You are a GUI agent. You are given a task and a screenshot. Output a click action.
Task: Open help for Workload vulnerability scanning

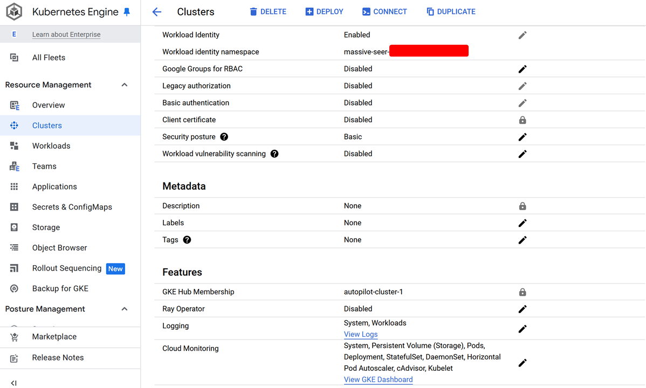pos(274,154)
